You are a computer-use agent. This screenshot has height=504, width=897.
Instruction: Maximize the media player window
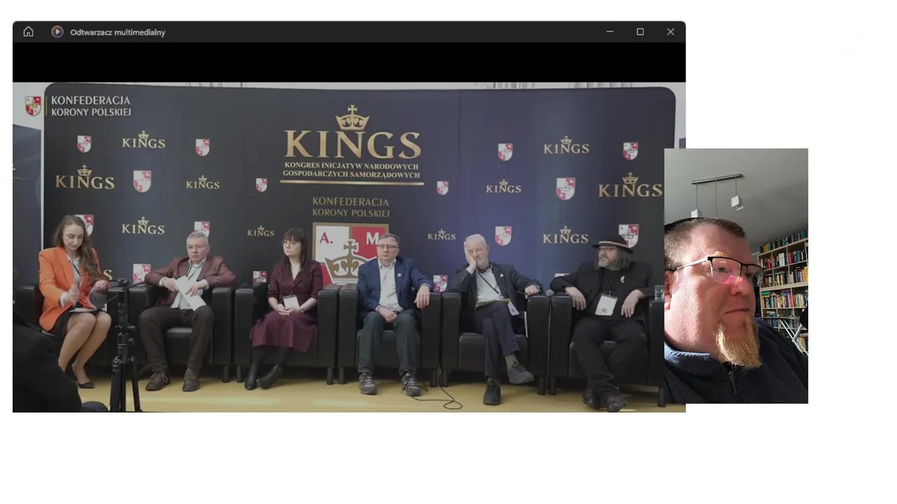coord(640,31)
